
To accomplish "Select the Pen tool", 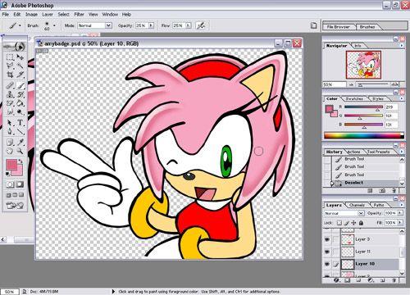I will tap(10, 132).
